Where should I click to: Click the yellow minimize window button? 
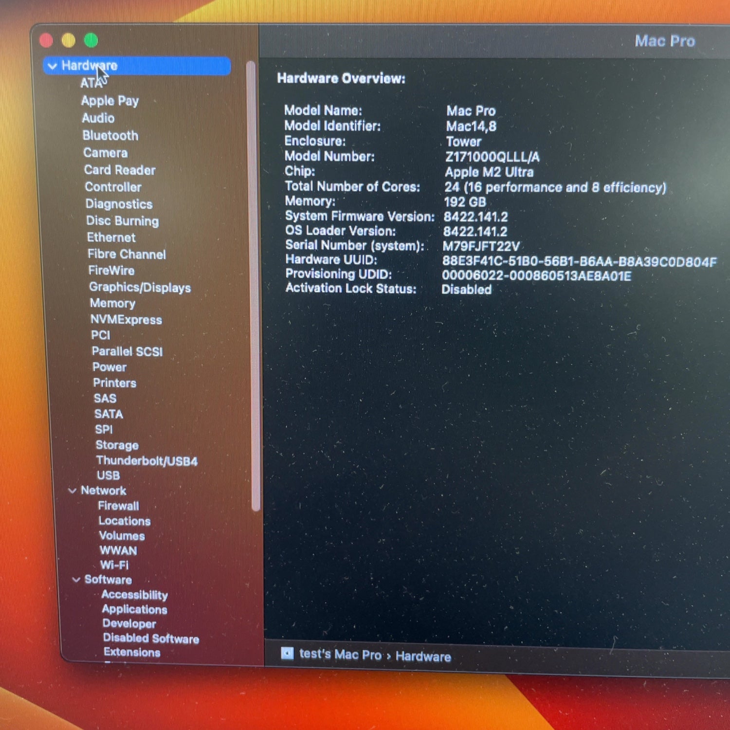69,40
